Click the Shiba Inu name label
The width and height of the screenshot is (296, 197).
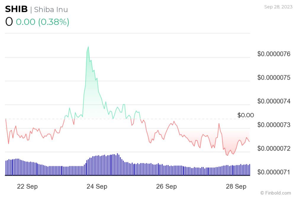[51, 9]
